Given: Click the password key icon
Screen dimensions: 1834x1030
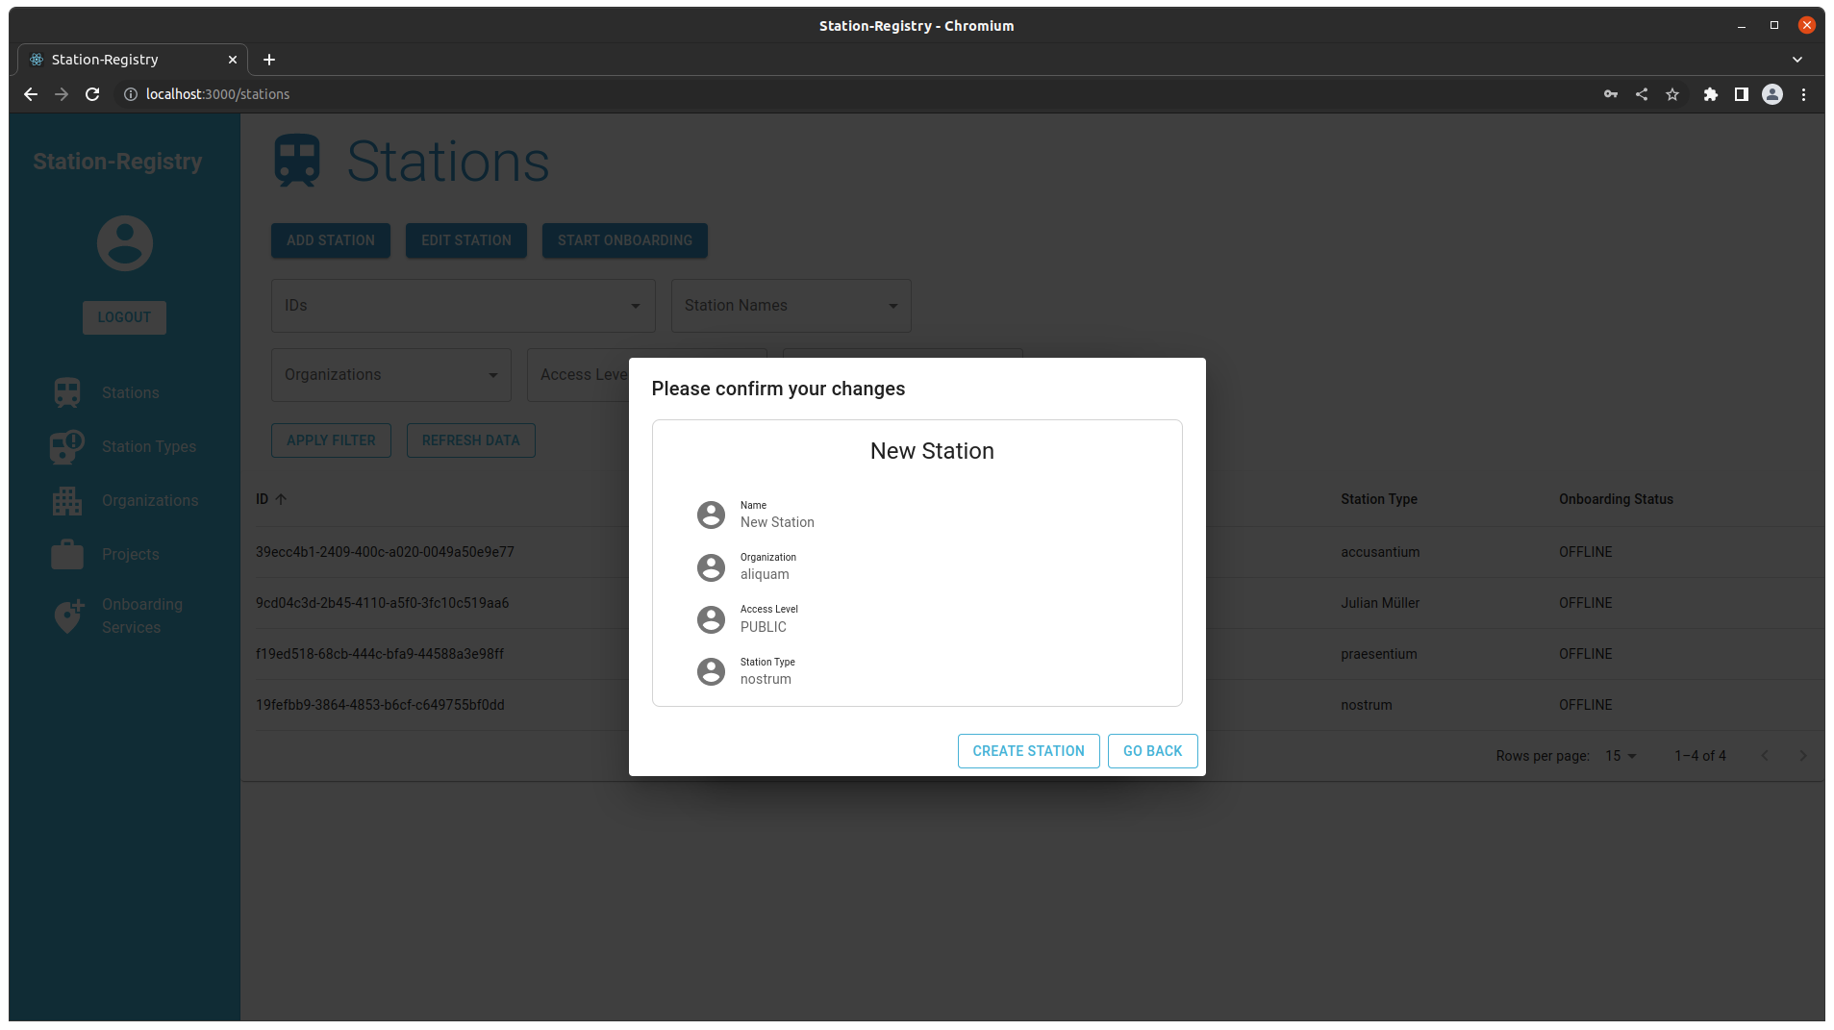Looking at the screenshot, I should click(1611, 94).
